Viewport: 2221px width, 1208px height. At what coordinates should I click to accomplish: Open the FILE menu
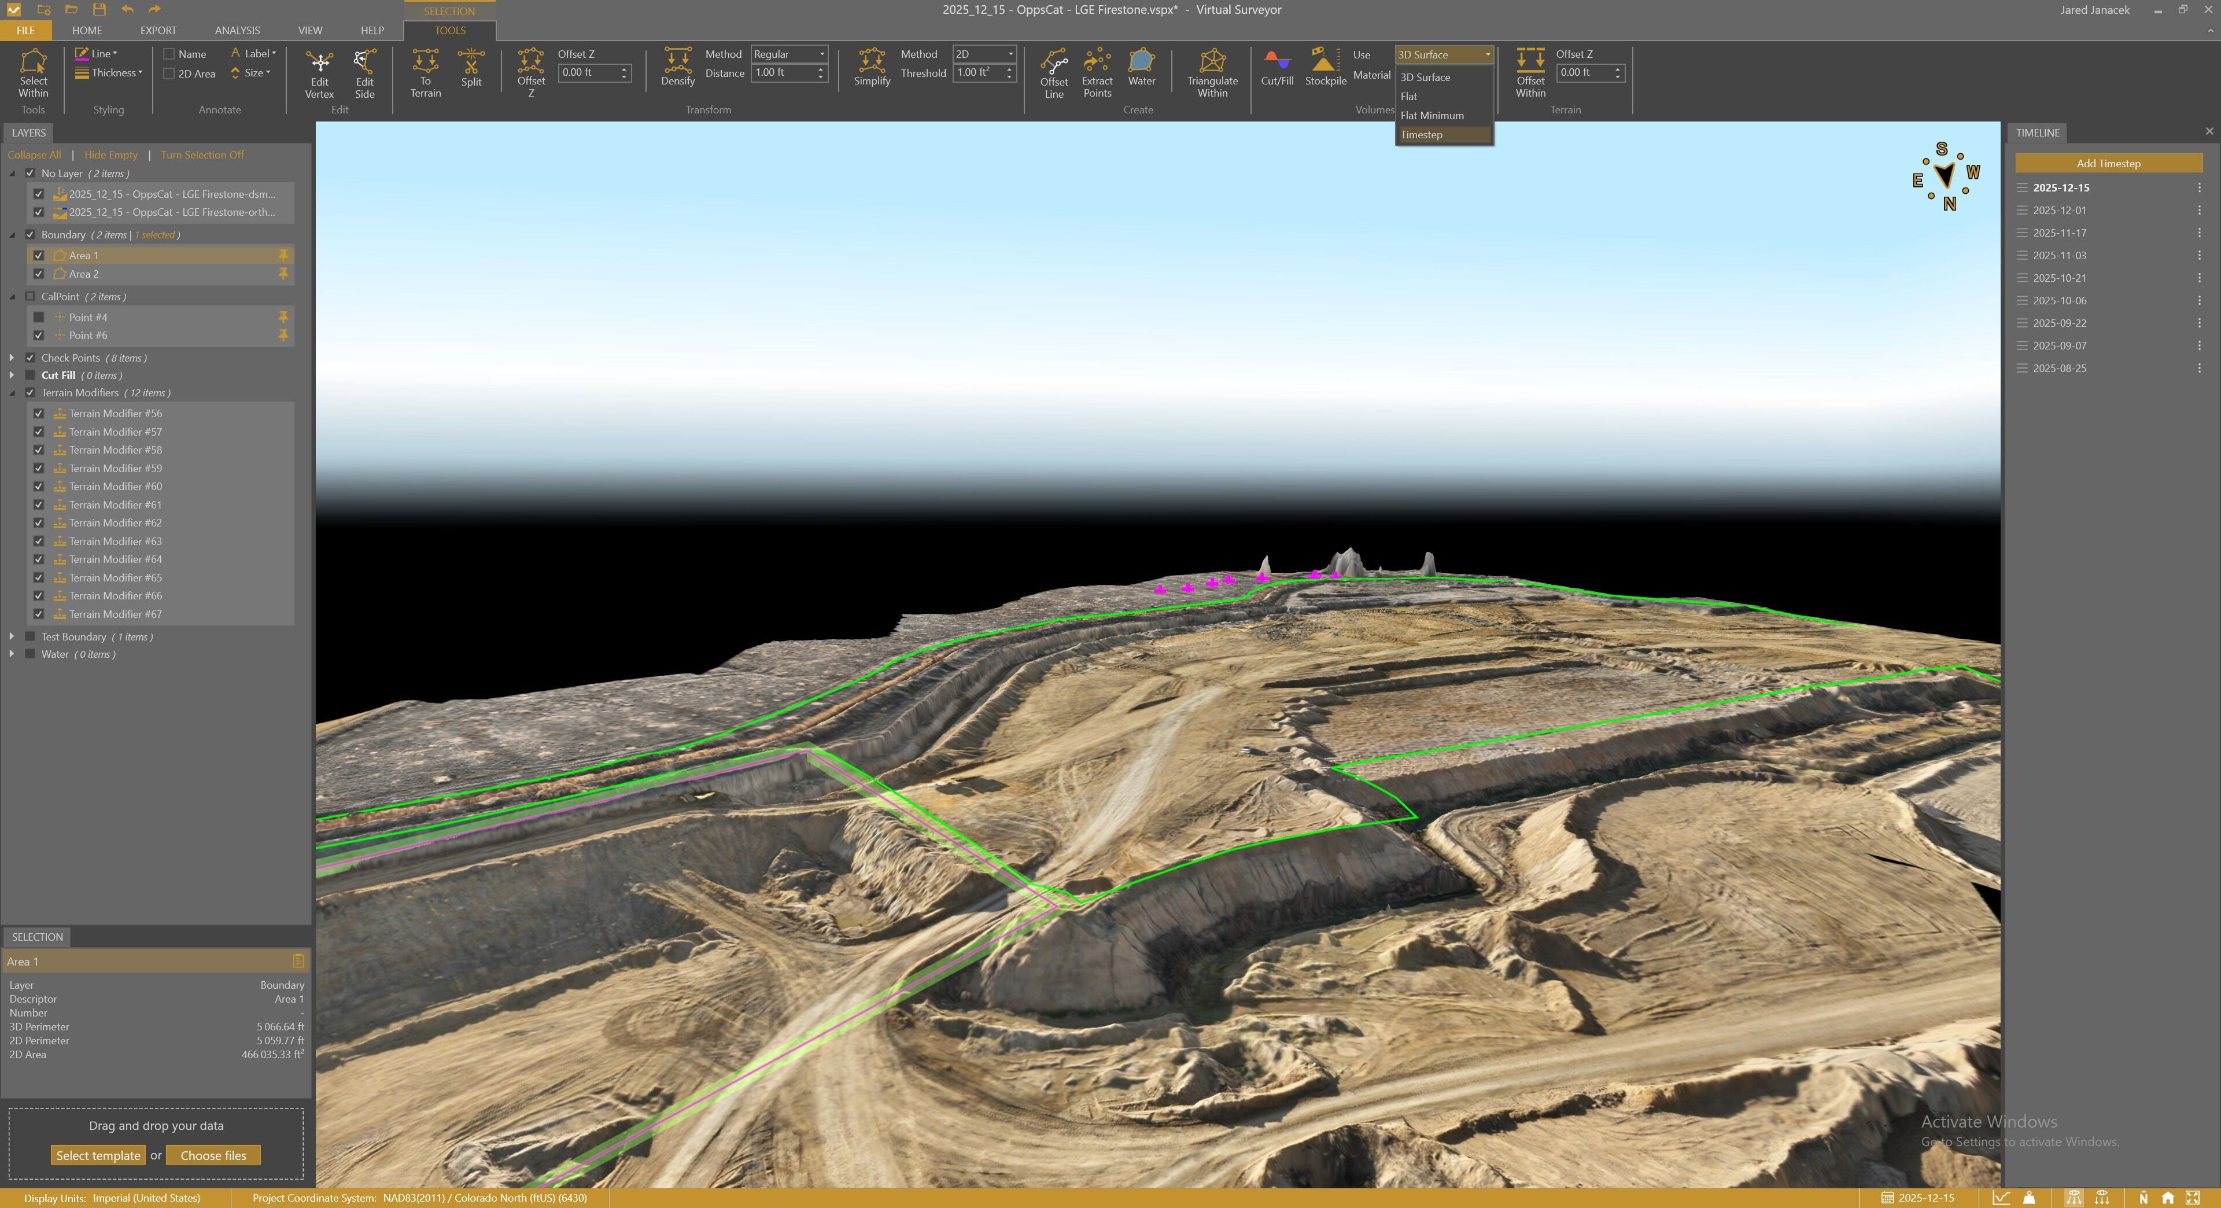tap(26, 30)
